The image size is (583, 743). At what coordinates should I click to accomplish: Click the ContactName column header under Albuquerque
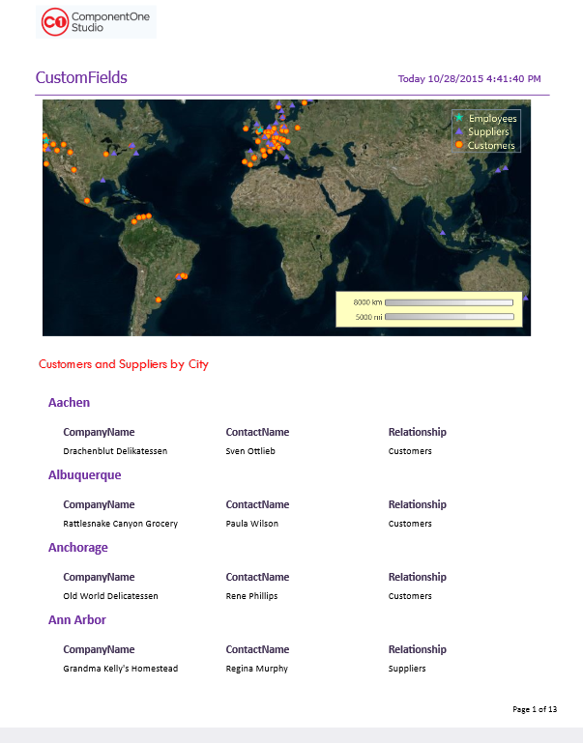point(257,504)
